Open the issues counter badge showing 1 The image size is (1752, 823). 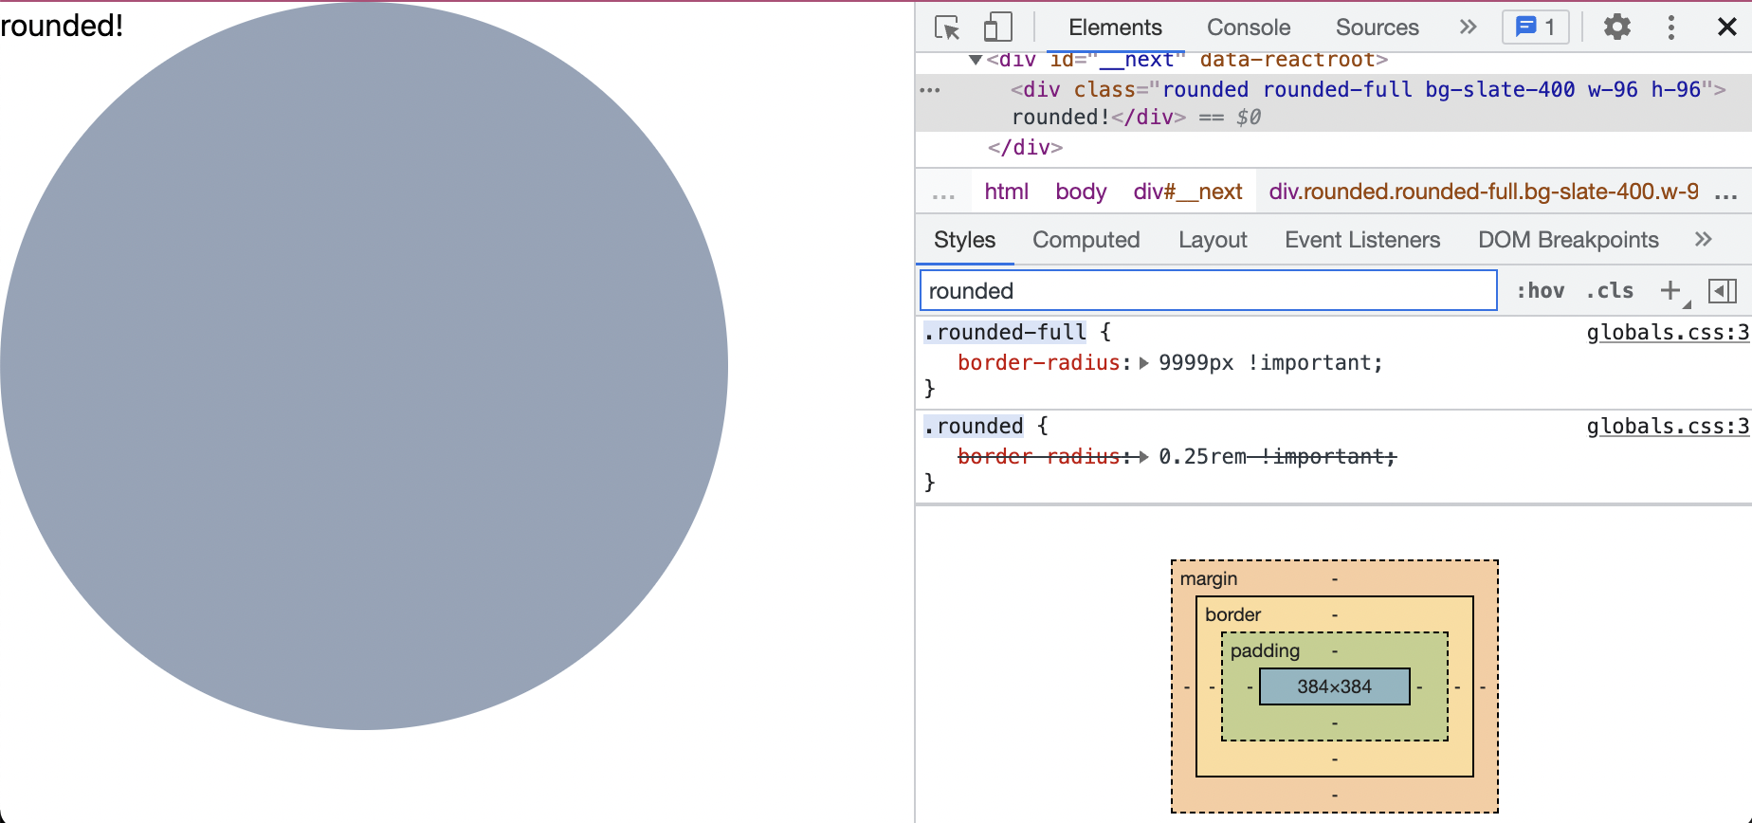[1536, 27]
